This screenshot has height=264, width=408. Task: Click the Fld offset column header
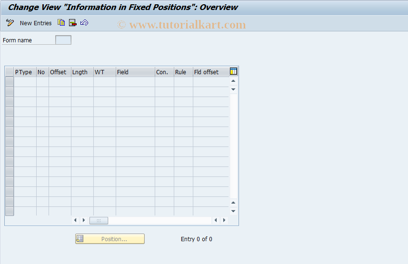coord(211,72)
